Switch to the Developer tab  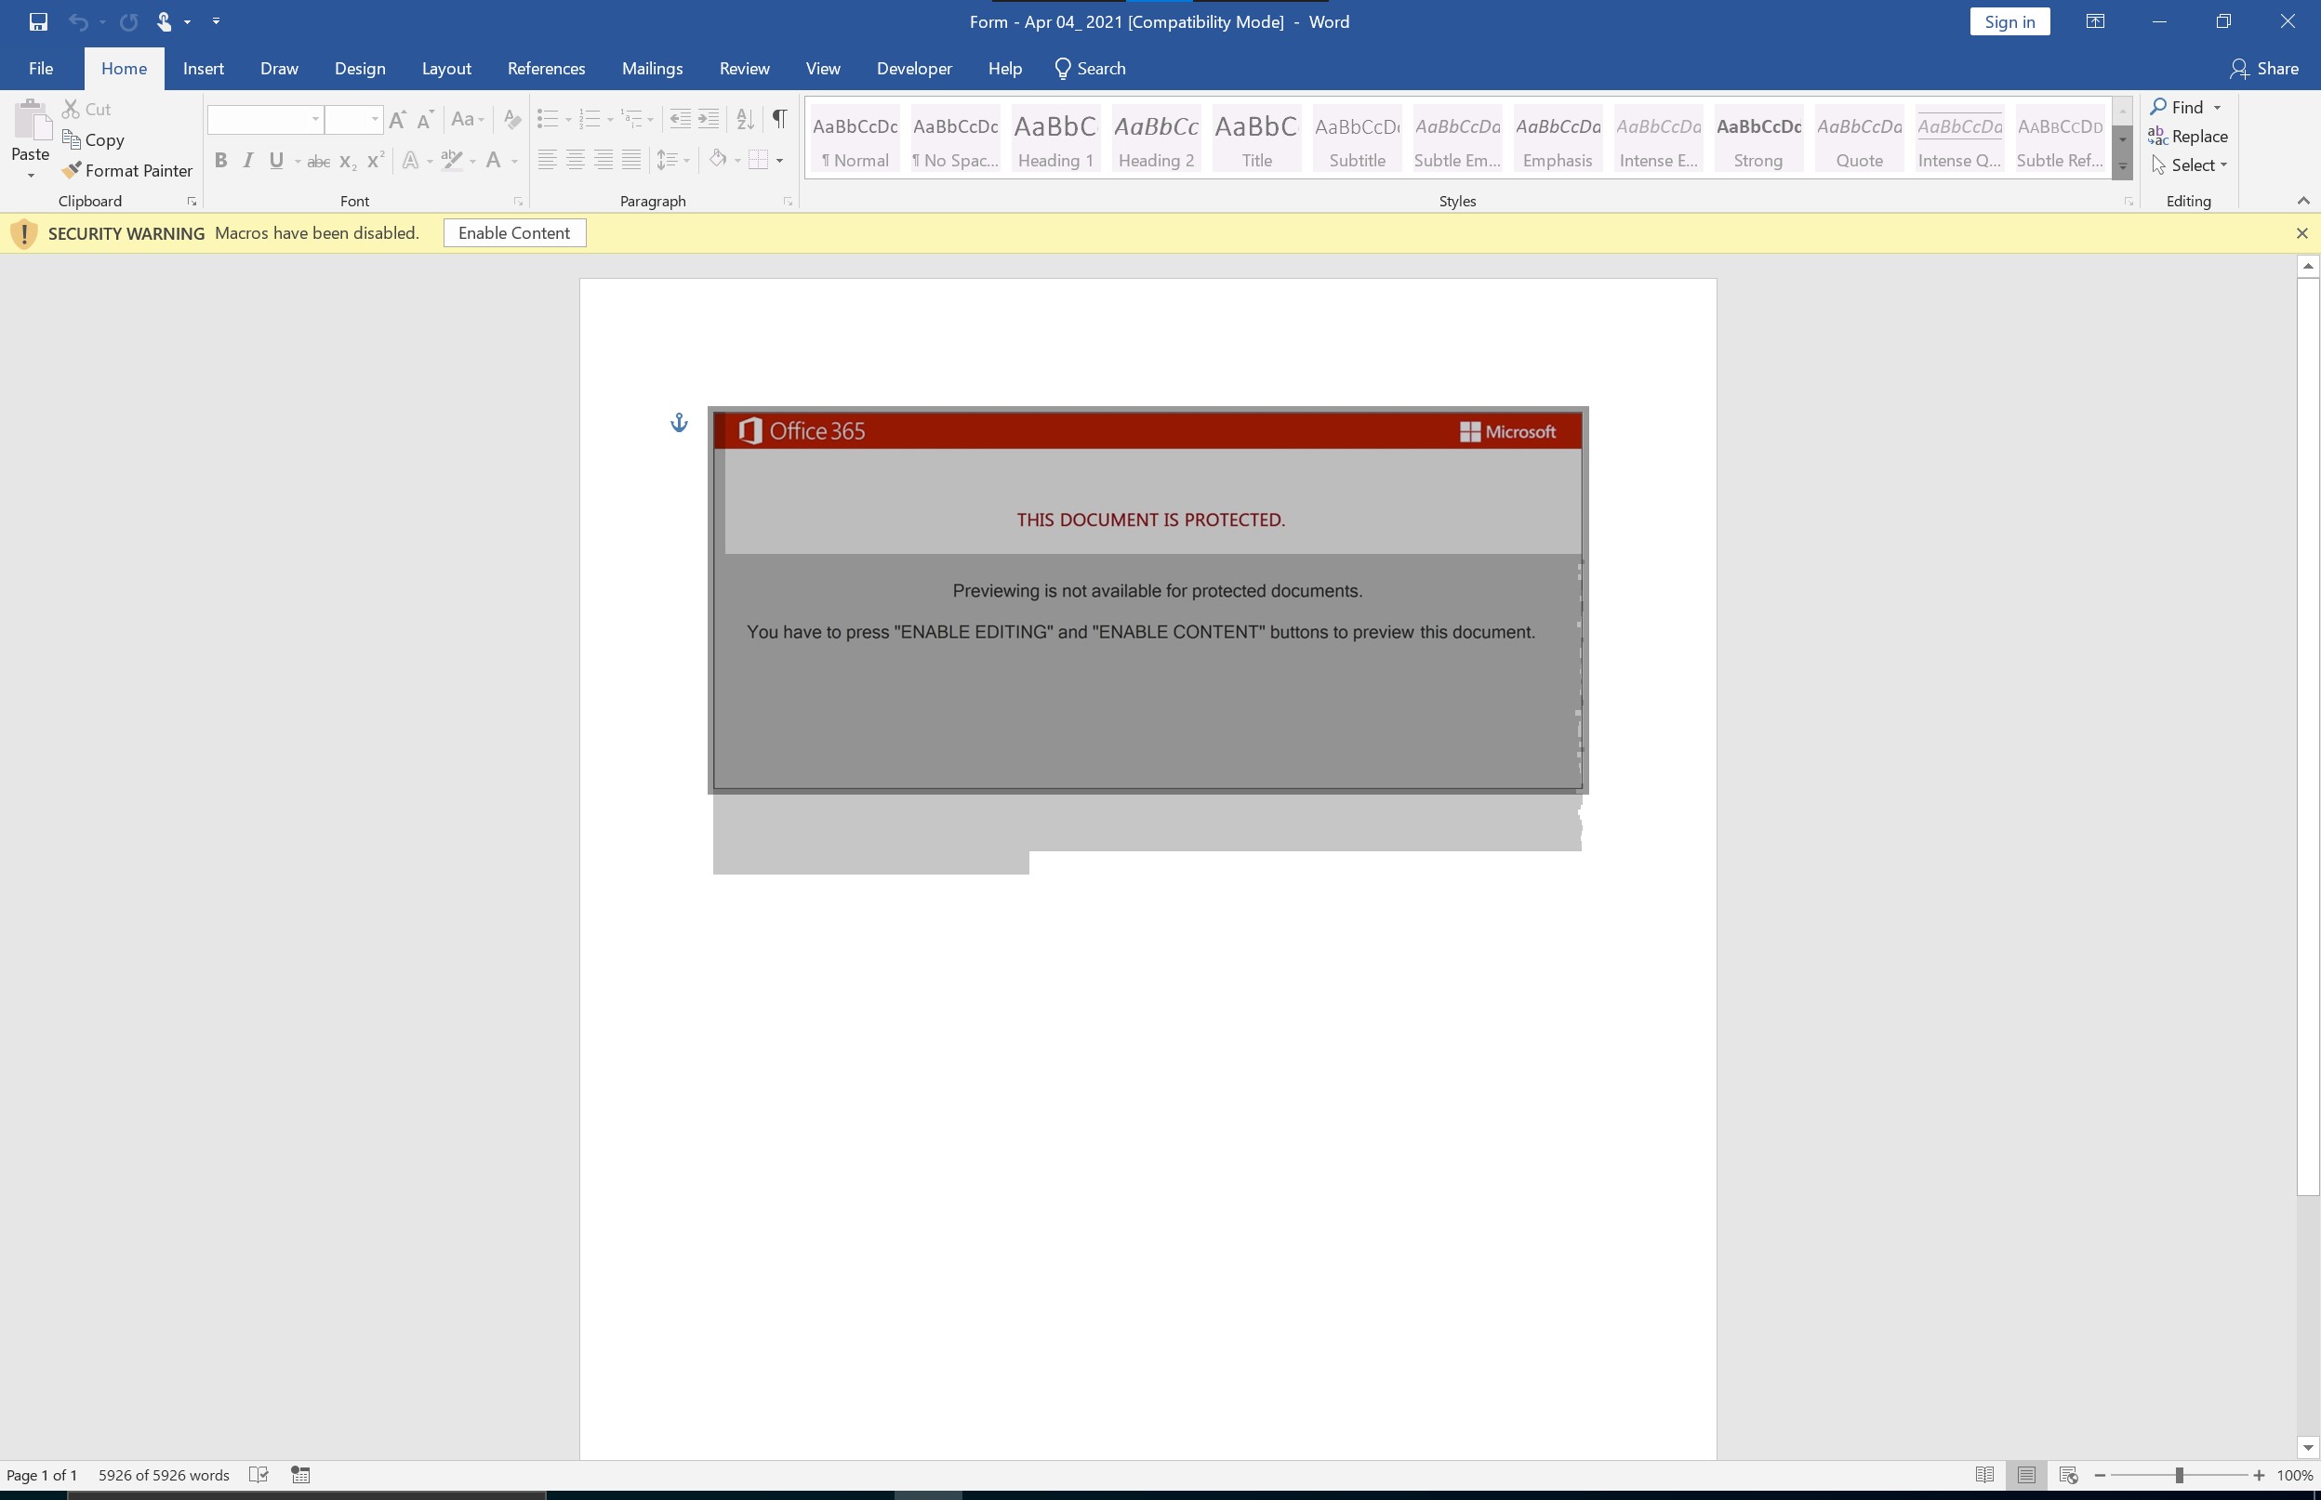(913, 68)
